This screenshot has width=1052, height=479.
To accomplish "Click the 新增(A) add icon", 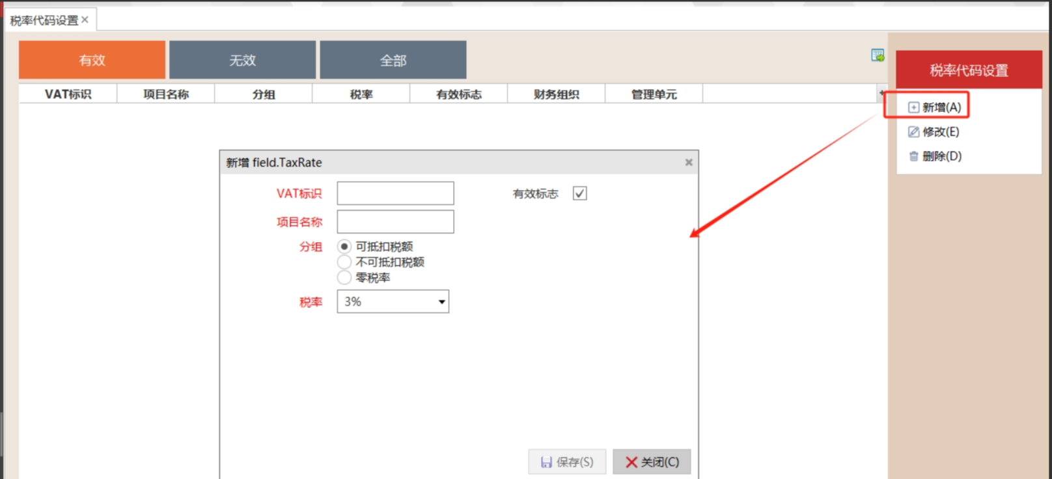I will (913, 107).
